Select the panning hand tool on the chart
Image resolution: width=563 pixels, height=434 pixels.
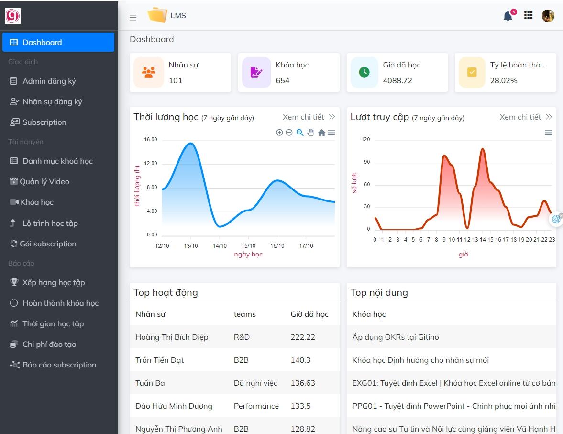(310, 133)
